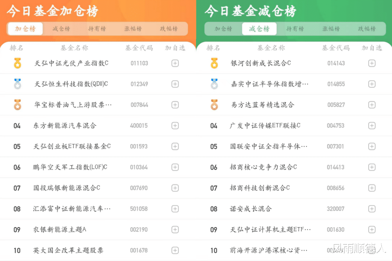
Task: Add 英大国企改革主题股票 to watchlist
Action: click(175, 250)
